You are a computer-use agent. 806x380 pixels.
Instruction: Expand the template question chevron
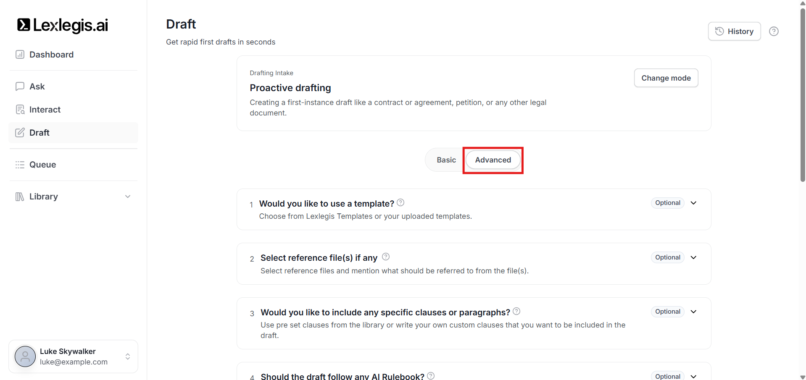(693, 203)
